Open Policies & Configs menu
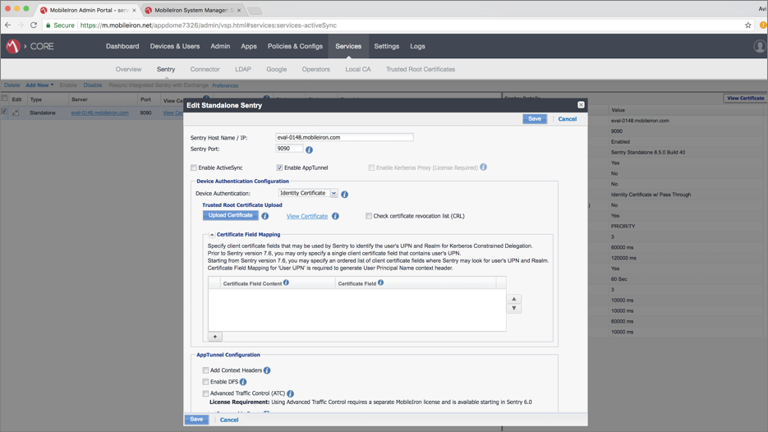The height and width of the screenshot is (432, 768). point(295,46)
